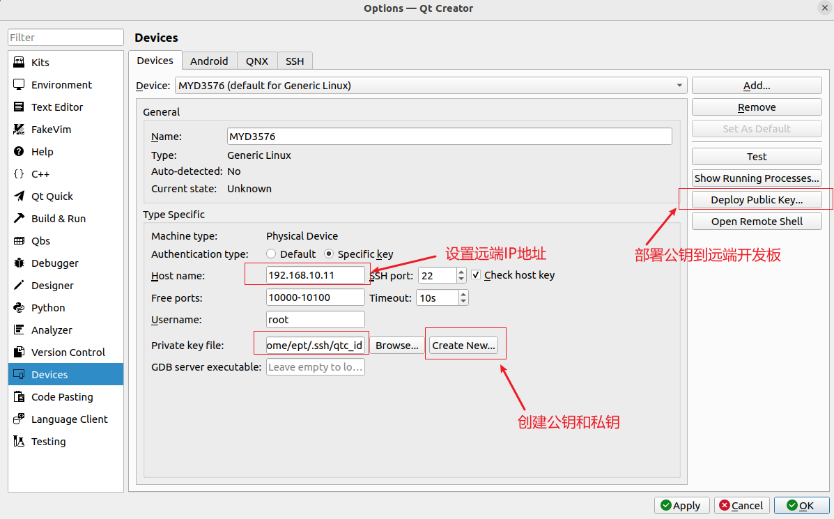Viewport: 834px width, 519px height.
Task: Click the Host name field
Action: (316, 275)
